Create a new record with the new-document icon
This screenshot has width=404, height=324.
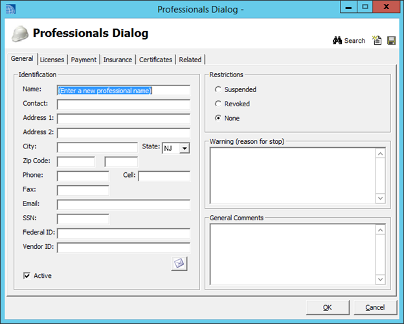[377, 40]
